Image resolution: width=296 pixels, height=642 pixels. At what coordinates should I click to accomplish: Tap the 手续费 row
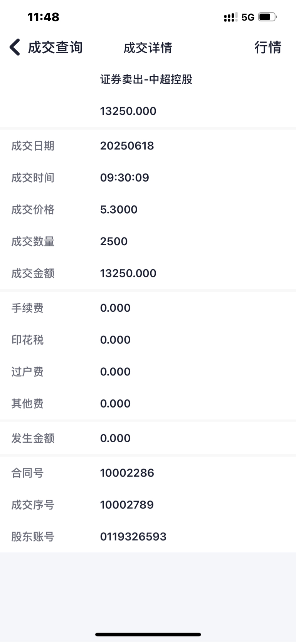click(x=148, y=308)
